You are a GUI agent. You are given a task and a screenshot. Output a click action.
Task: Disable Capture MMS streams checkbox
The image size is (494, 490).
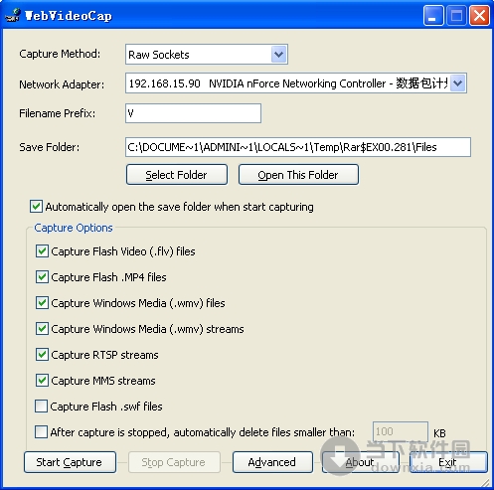[42, 381]
